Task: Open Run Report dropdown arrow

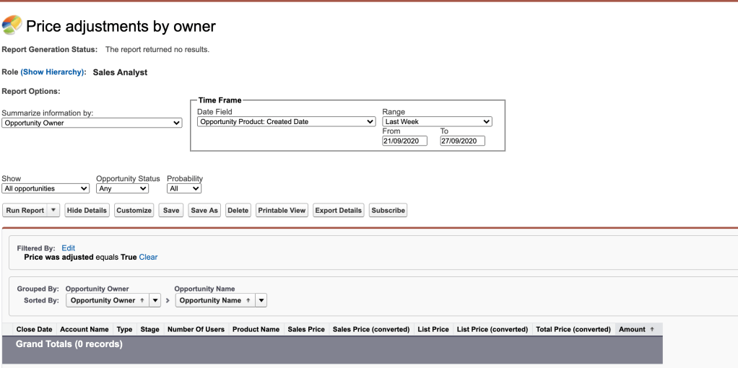Action: pos(53,211)
